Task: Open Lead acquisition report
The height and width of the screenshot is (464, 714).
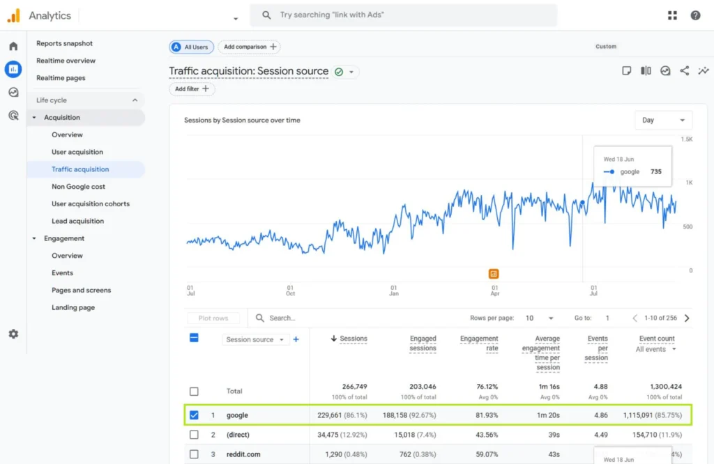Action: coord(77,221)
